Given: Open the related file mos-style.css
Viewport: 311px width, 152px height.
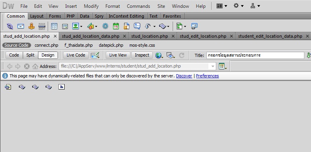Looking at the screenshot, I should [x=142, y=45].
